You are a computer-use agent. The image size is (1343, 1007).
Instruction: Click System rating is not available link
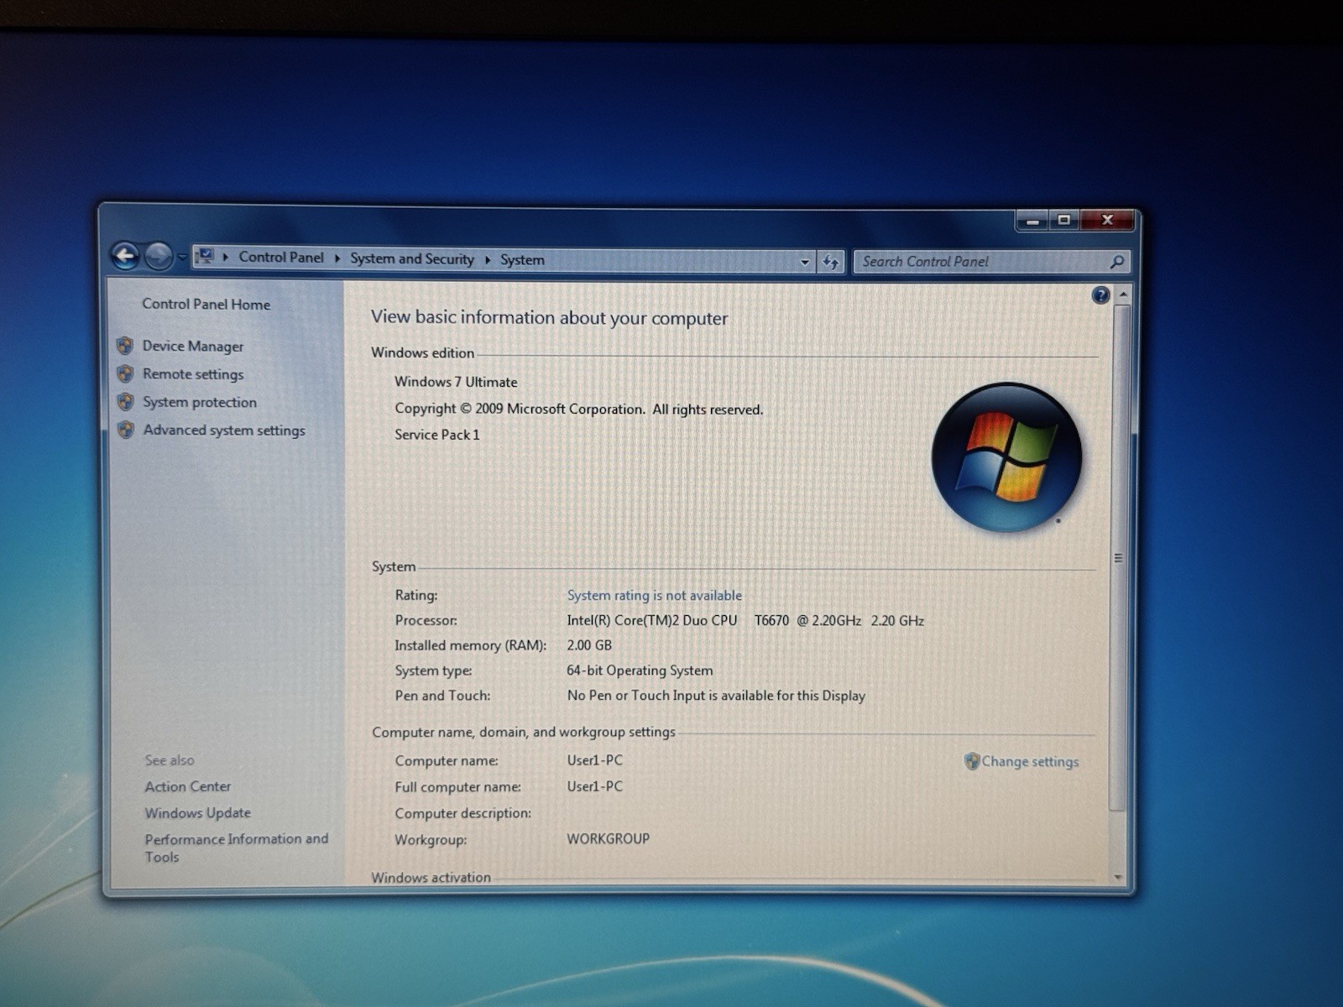click(654, 595)
